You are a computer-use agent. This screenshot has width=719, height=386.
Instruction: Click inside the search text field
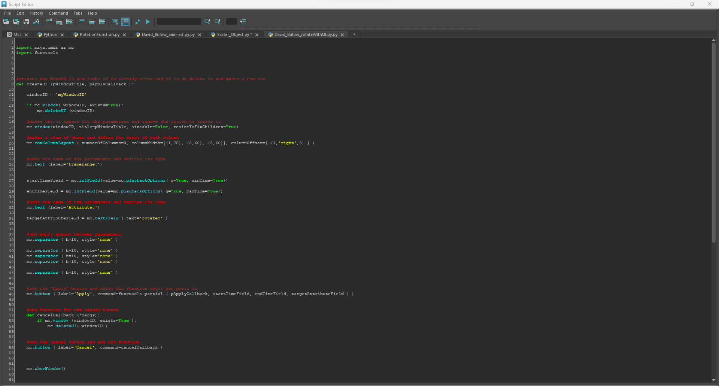point(179,21)
